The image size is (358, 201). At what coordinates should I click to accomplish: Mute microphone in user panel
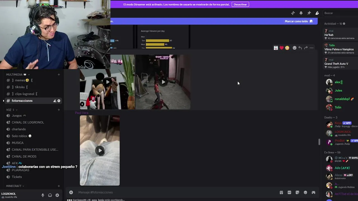(43, 195)
